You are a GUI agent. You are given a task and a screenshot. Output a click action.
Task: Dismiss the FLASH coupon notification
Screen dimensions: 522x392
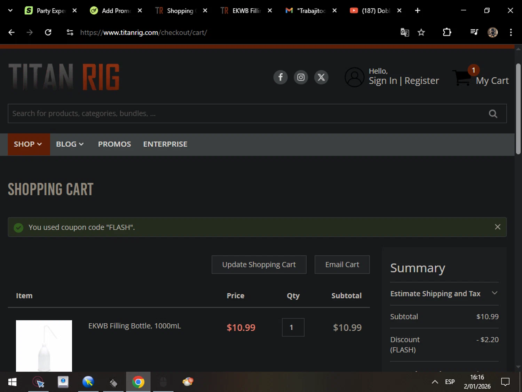pyautogui.click(x=498, y=227)
